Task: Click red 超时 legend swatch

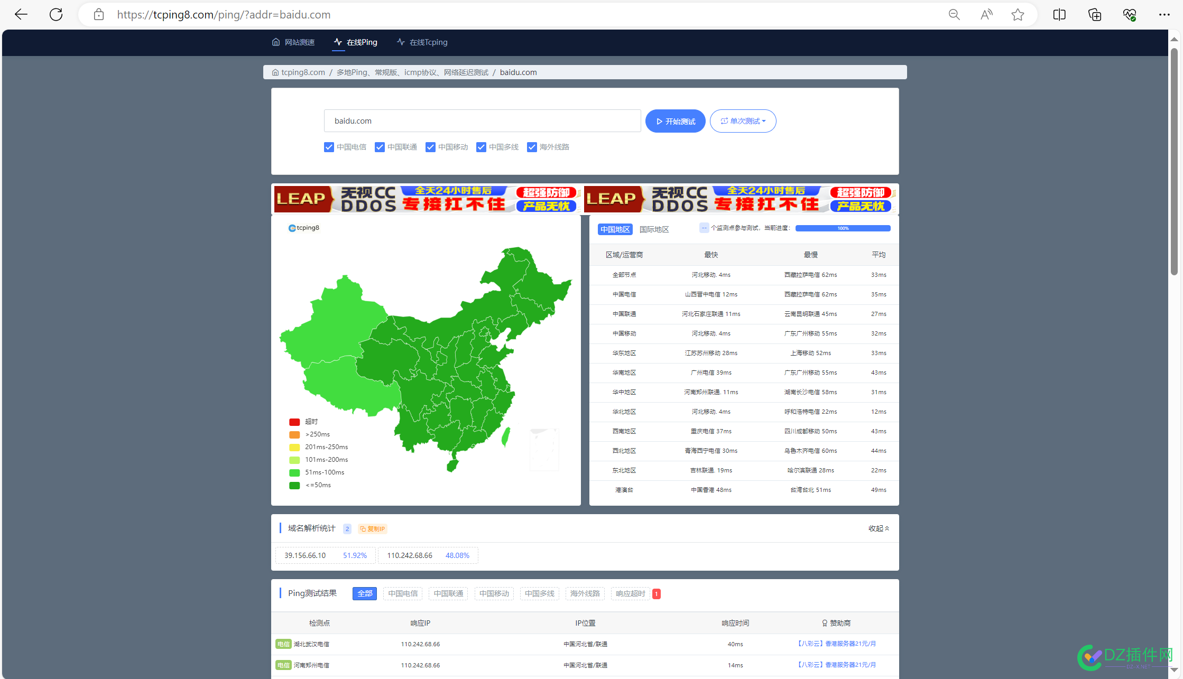Action: click(294, 422)
